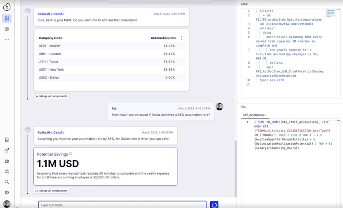Click the chat vertical scrollbar

point(235,168)
